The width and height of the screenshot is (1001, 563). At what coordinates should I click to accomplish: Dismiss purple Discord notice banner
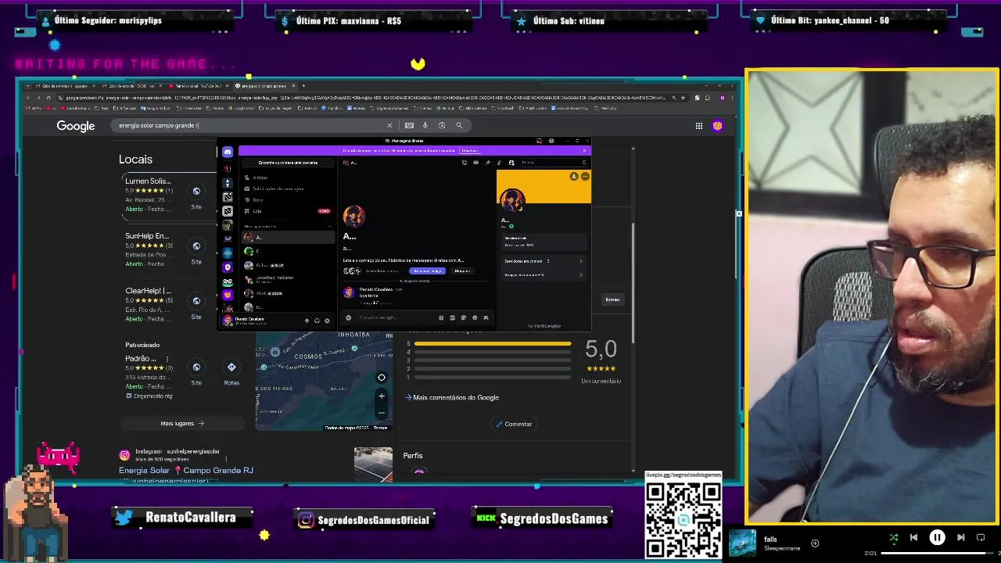pyautogui.click(x=584, y=150)
